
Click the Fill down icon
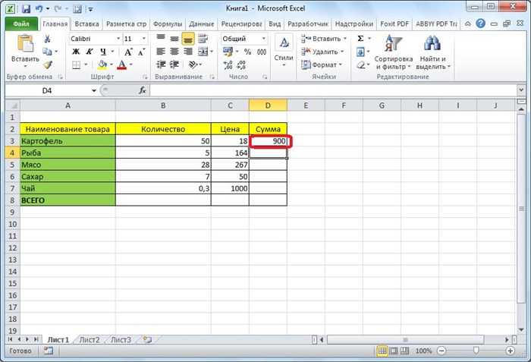click(360, 52)
